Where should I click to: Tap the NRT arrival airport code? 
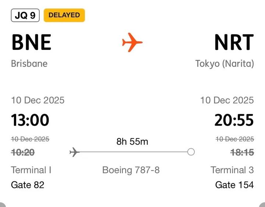(234, 43)
